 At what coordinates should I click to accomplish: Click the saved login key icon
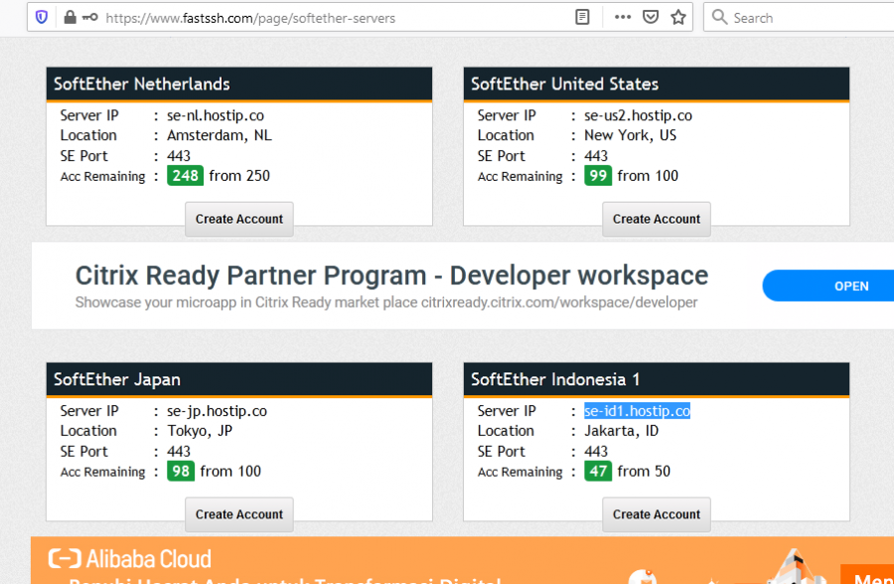pos(89,17)
